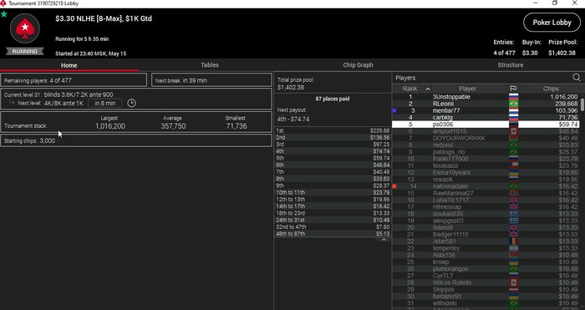The height and width of the screenshot is (310, 585).
Task: Sort players by country flag column
Action: coord(513,89)
